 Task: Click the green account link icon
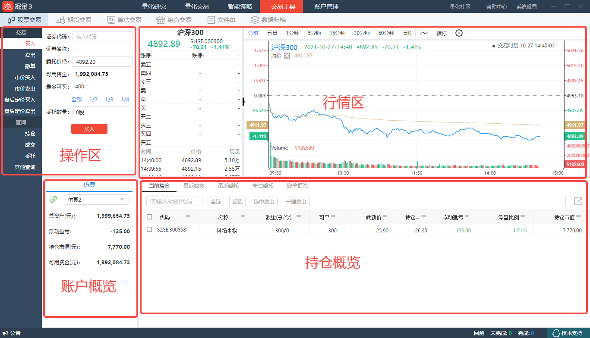[x=54, y=200]
